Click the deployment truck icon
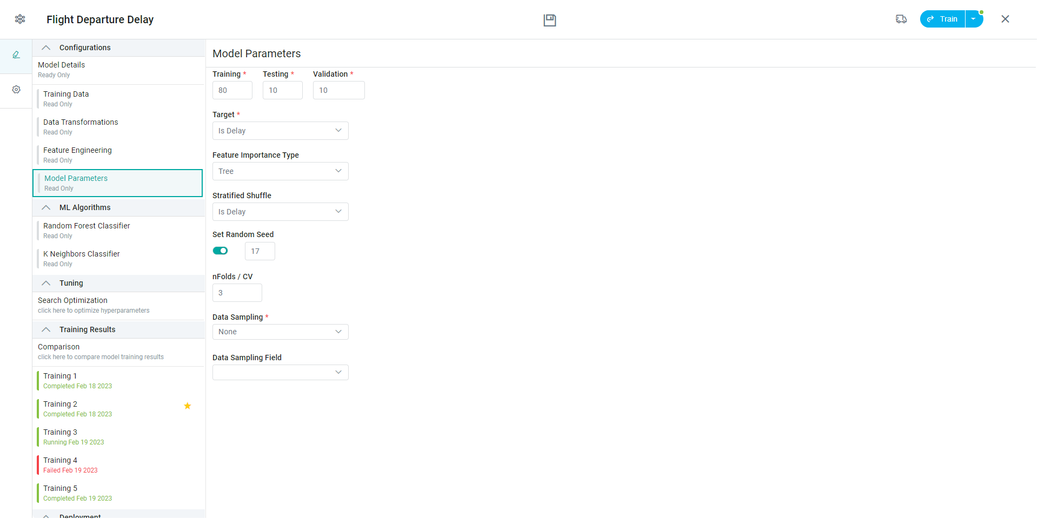 point(901,19)
